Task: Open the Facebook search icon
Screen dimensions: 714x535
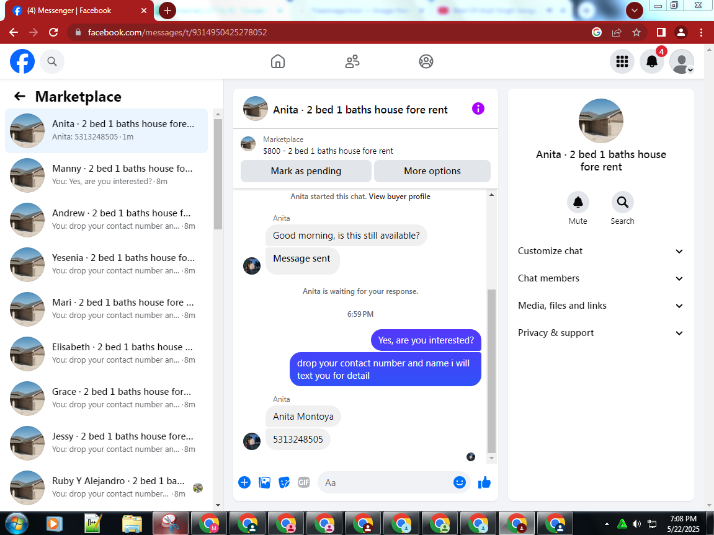Action: (x=52, y=61)
